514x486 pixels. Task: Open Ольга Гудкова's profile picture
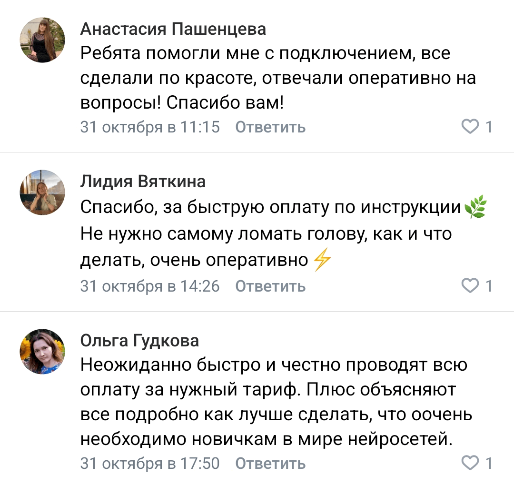pyautogui.click(x=42, y=352)
